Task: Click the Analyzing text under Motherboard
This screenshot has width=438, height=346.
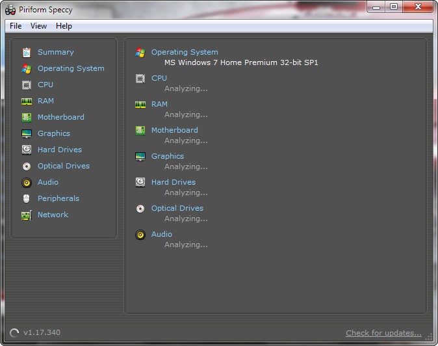Action: (186, 141)
